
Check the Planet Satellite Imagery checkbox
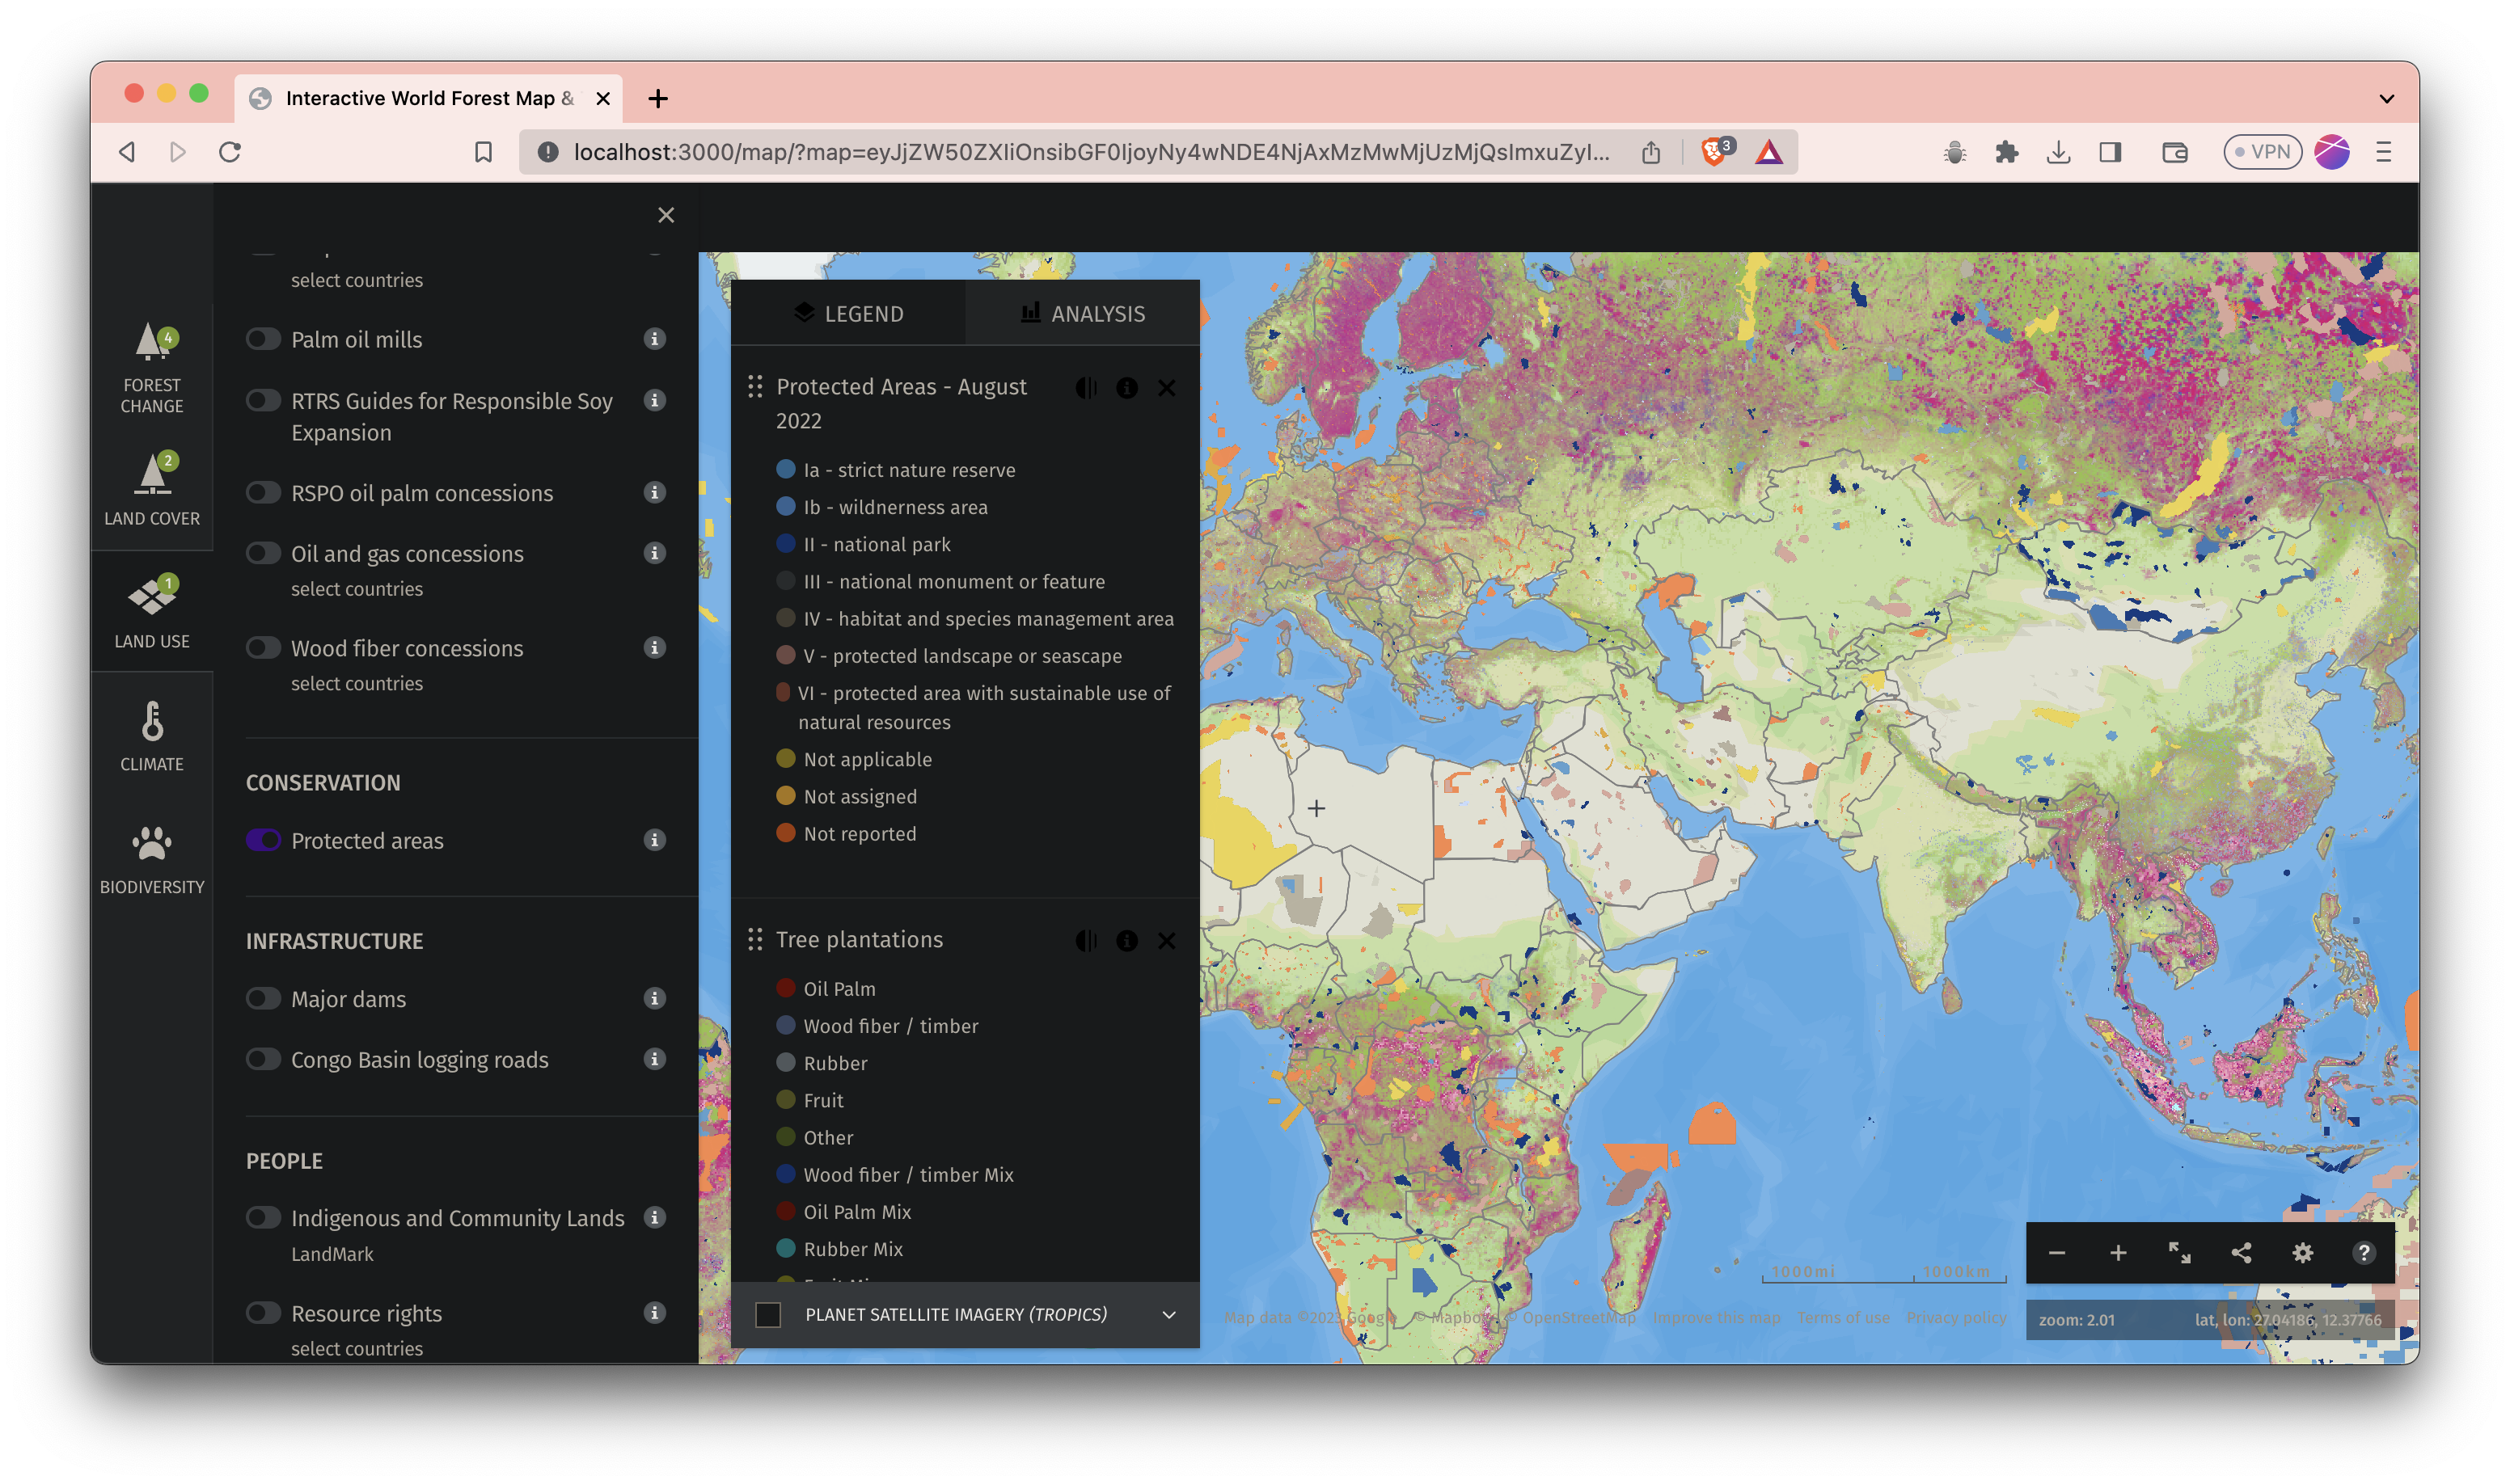(x=767, y=1314)
